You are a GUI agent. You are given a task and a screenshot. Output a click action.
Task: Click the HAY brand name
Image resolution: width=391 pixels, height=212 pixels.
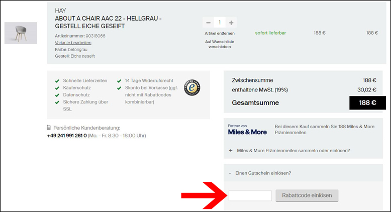tap(60, 11)
